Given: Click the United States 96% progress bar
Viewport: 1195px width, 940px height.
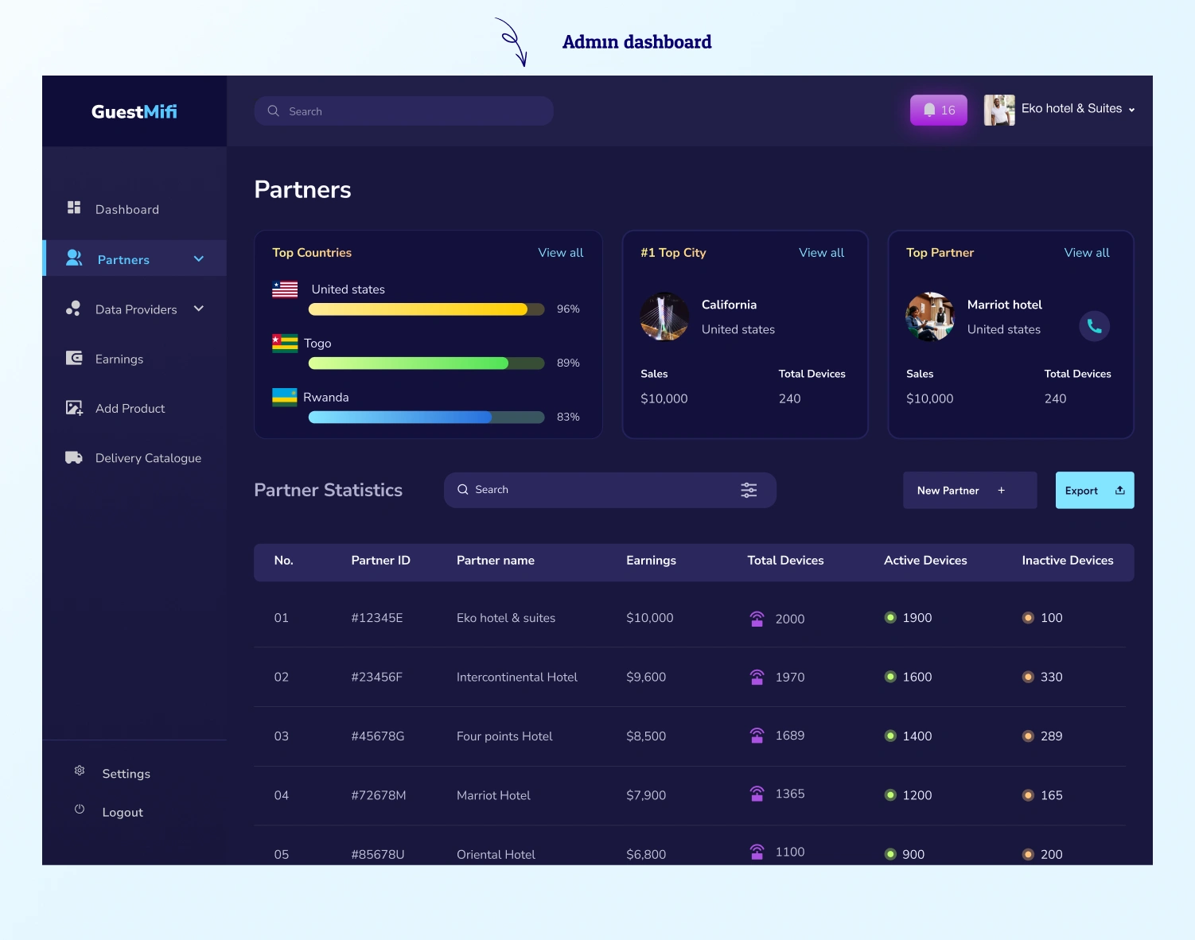Looking at the screenshot, I should coord(426,309).
